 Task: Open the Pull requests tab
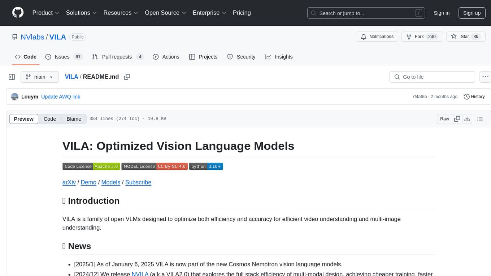point(118,57)
